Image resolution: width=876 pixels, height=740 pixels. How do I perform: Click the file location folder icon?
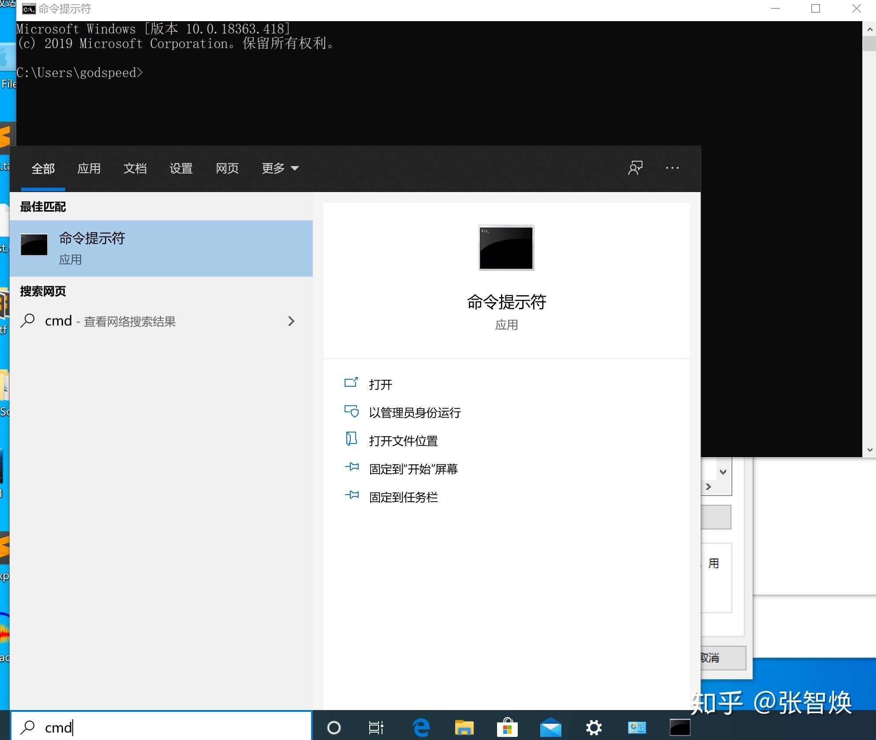coord(351,439)
